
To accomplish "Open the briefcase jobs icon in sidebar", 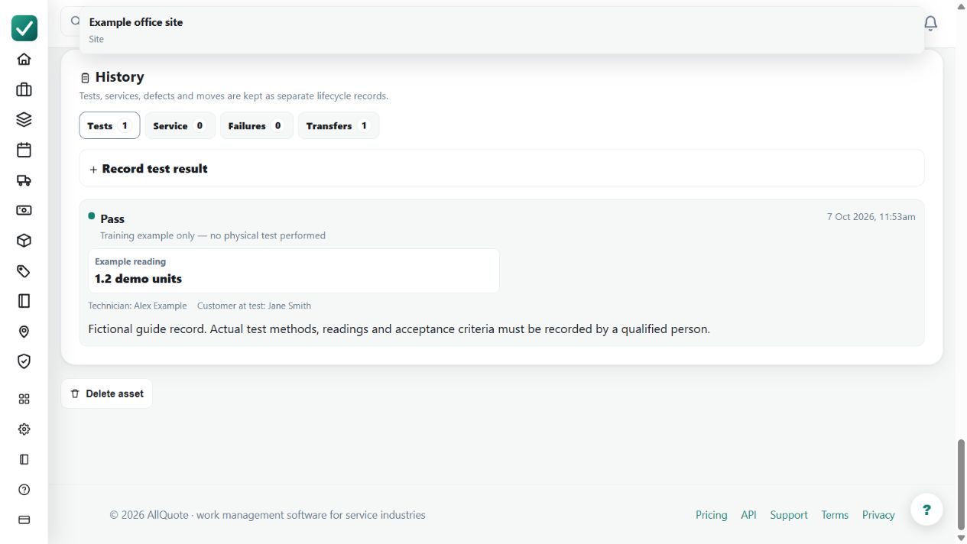I will tap(24, 89).
